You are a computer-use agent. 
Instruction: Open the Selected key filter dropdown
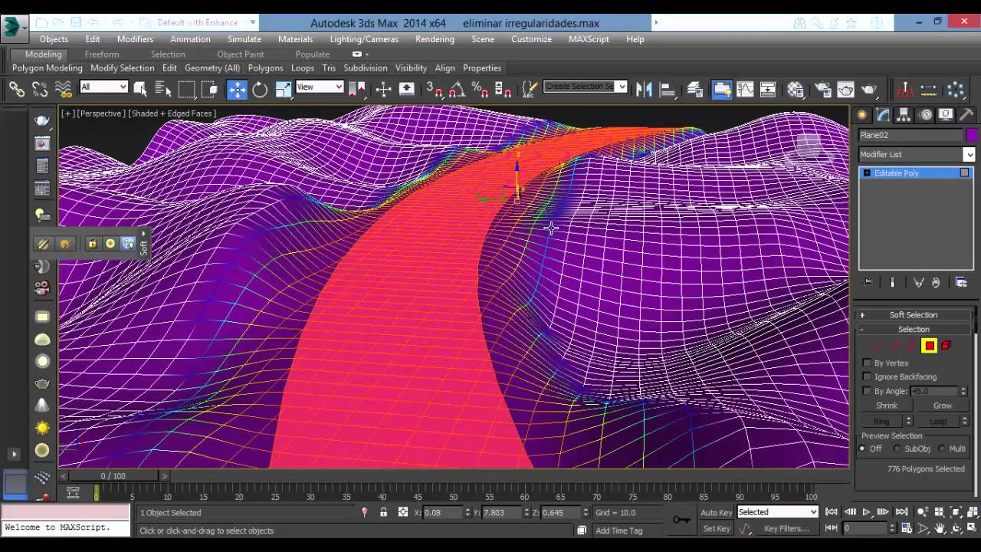tap(778, 512)
